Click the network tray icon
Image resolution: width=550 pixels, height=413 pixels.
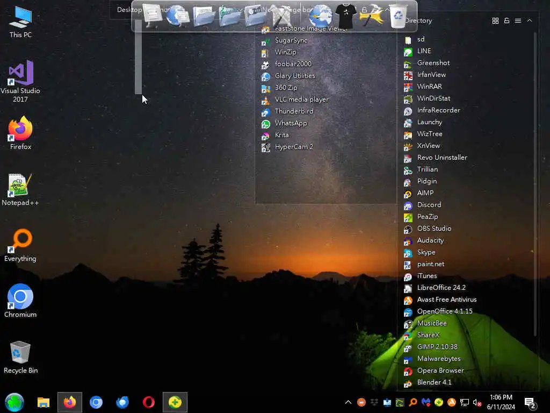point(465,402)
